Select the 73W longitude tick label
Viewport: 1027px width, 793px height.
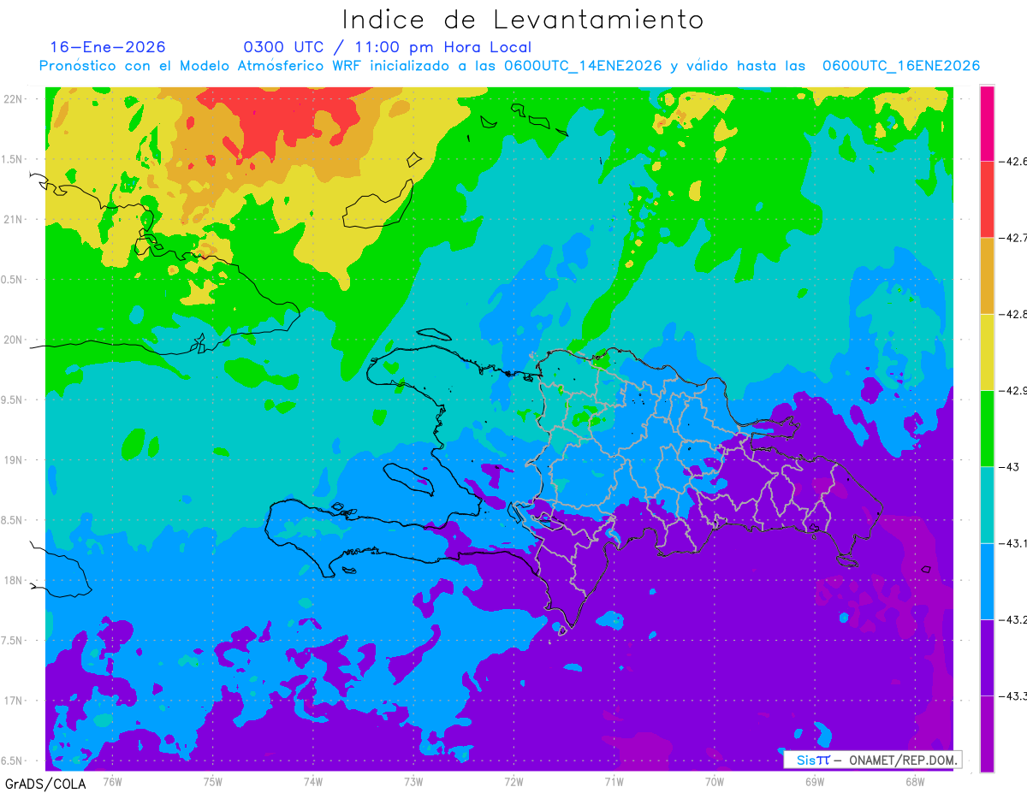tap(413, 780)
